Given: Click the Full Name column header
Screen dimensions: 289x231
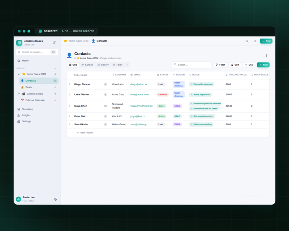Looking at the screenshot, I should coord(81,75).
